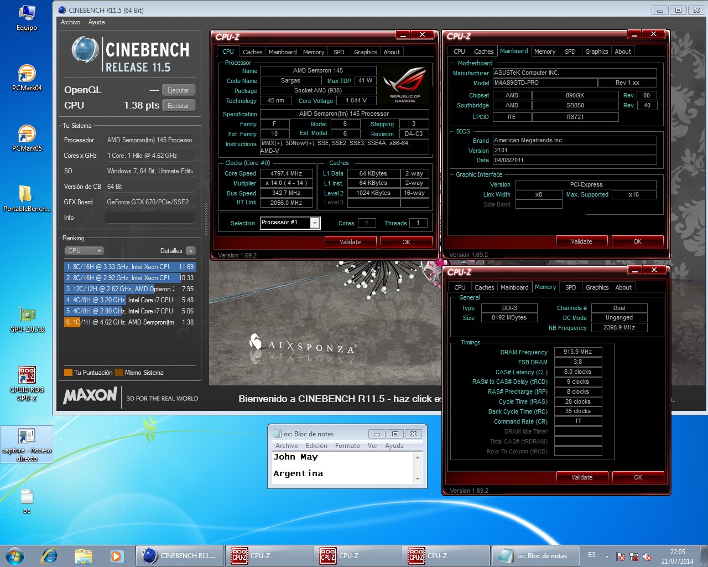Switch to CPU tab in bottom CPU-Z
The image size is (708, 567).
pos(460,287)
